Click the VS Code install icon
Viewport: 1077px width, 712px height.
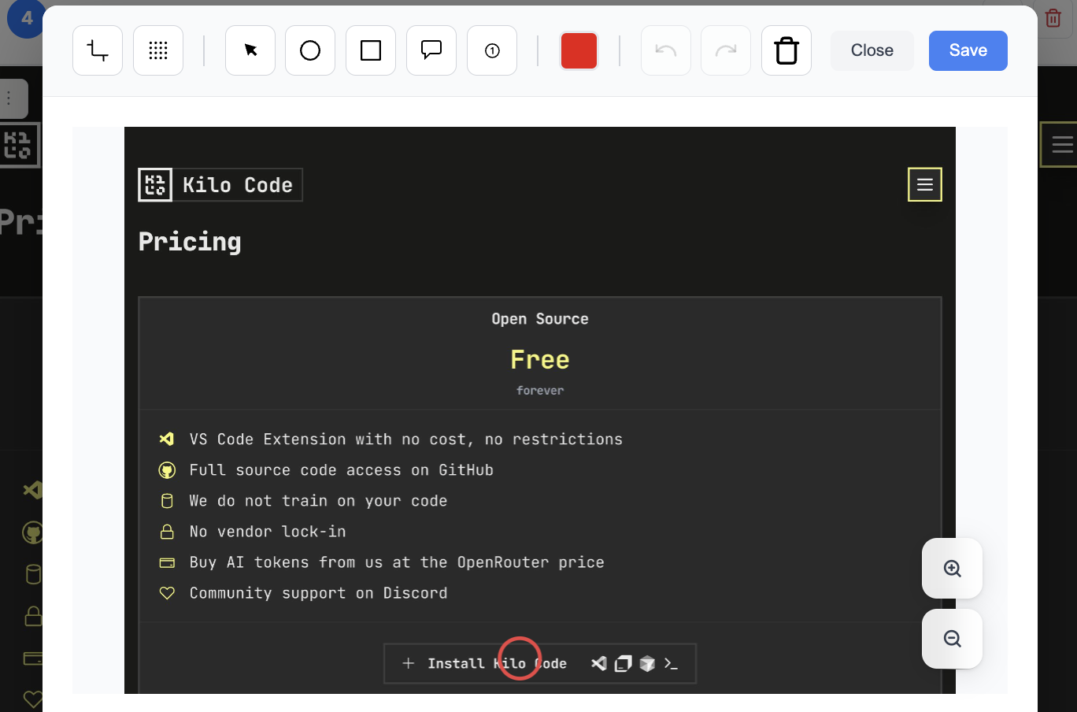coord(598,663)
